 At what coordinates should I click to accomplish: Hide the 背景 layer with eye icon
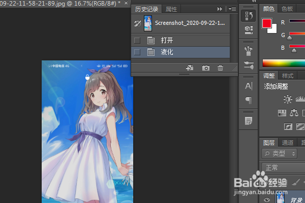[x=267, y=199]
